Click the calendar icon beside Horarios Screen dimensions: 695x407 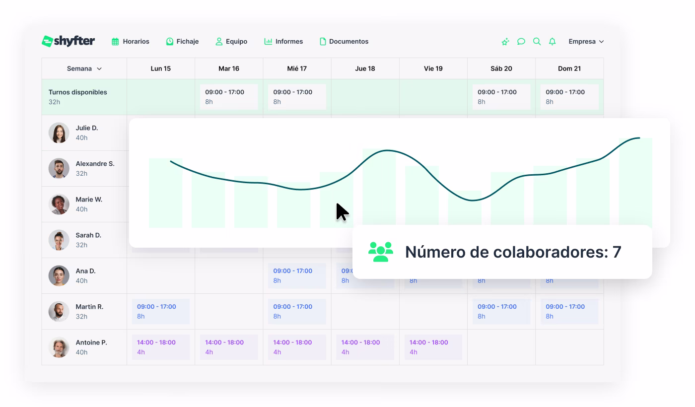115,42
